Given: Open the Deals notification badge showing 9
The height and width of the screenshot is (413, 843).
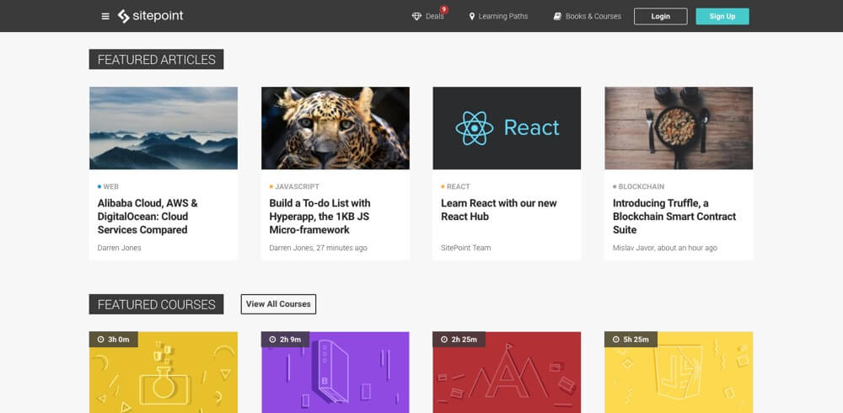Looking at the screenshot, I should pyautogui.click(x=444, y=9).
